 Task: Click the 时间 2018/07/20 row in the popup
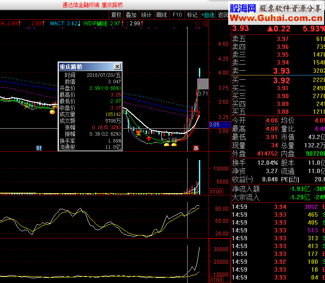point(90,75)
